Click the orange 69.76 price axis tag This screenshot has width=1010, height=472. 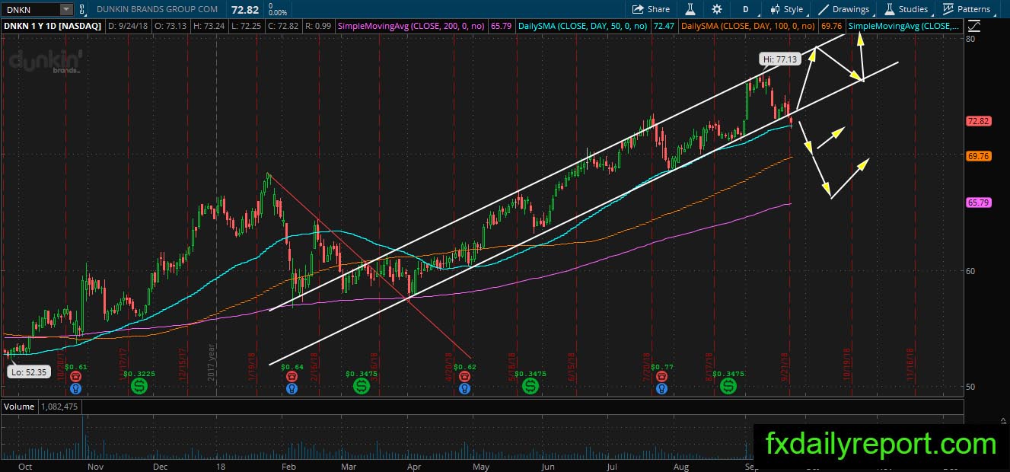tap(977, 156)
